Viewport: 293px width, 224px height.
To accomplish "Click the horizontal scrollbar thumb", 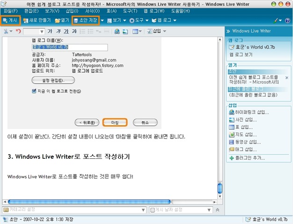I will point(89,202).
